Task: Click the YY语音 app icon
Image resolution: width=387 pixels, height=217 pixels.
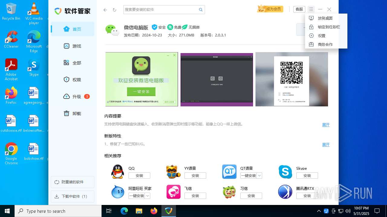Action: 174,172
